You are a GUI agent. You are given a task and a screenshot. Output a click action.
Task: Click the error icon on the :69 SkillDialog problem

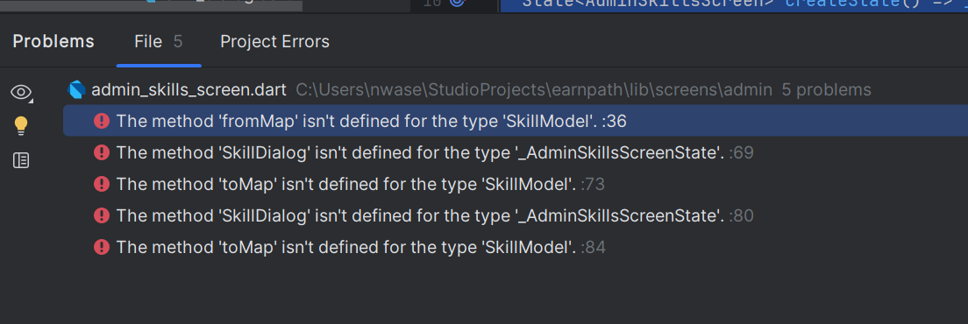[x=101, y=152]
